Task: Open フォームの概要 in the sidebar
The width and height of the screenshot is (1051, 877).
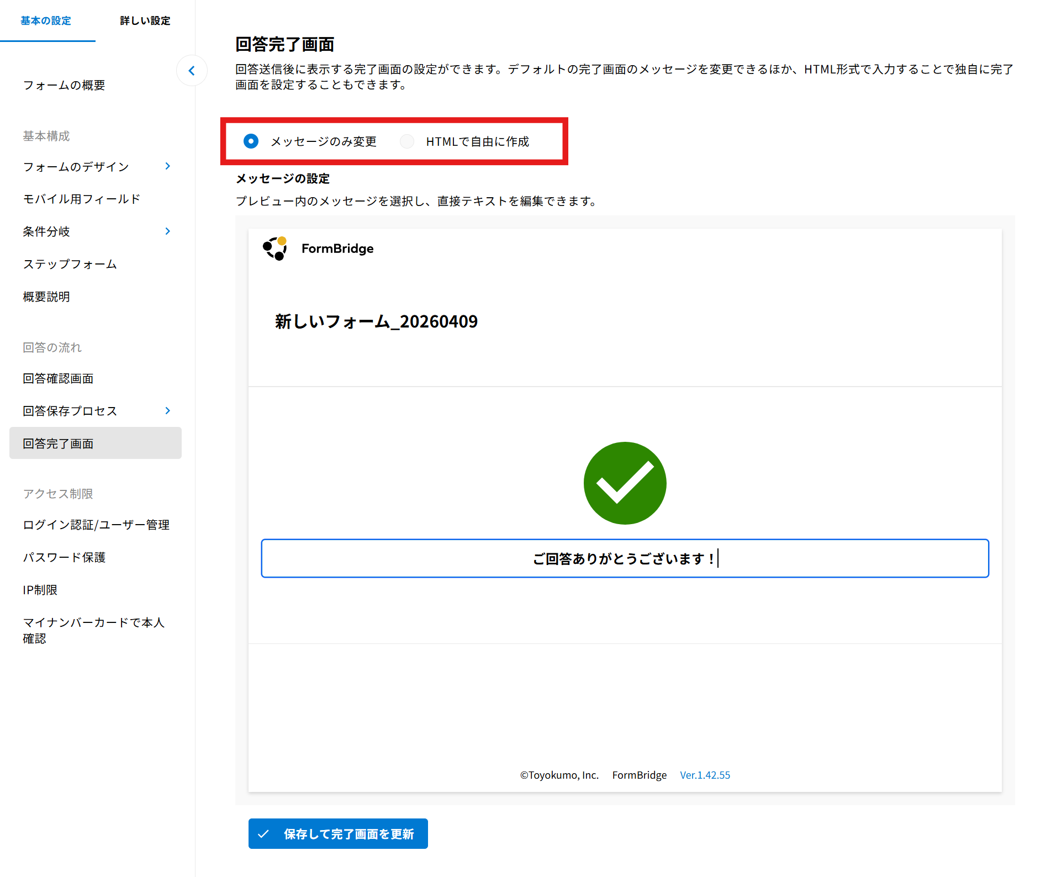Action: point(64,85)
